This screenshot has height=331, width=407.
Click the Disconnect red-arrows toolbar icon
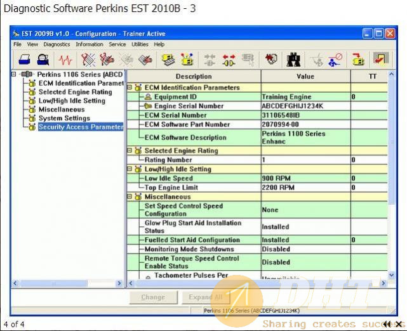click(229, 60)
